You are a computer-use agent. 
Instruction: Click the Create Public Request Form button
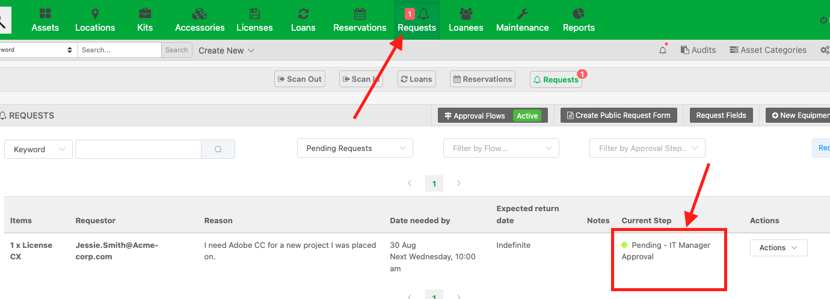click(619, 116)
